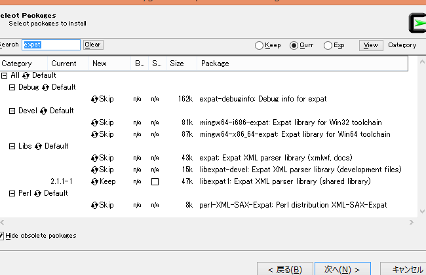Select the Curr radio button

[294, 46]
